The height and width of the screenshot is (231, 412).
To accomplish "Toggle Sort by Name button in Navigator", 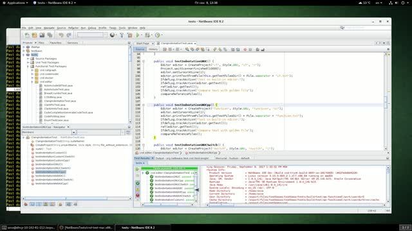I will coord(69,204).
